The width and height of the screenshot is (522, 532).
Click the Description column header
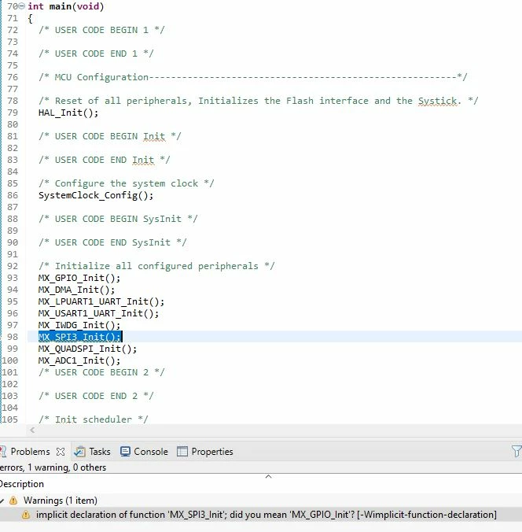(22, 484)
